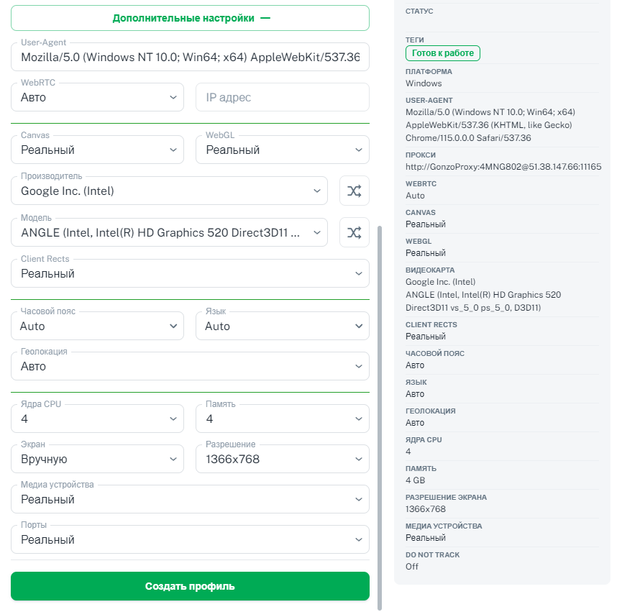Click the Готов к работе tag
This screenshot has width=622, height=612.
[x=443, y=53]
